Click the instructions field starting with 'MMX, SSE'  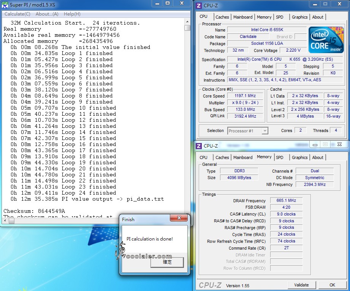(x=285, y=80)
